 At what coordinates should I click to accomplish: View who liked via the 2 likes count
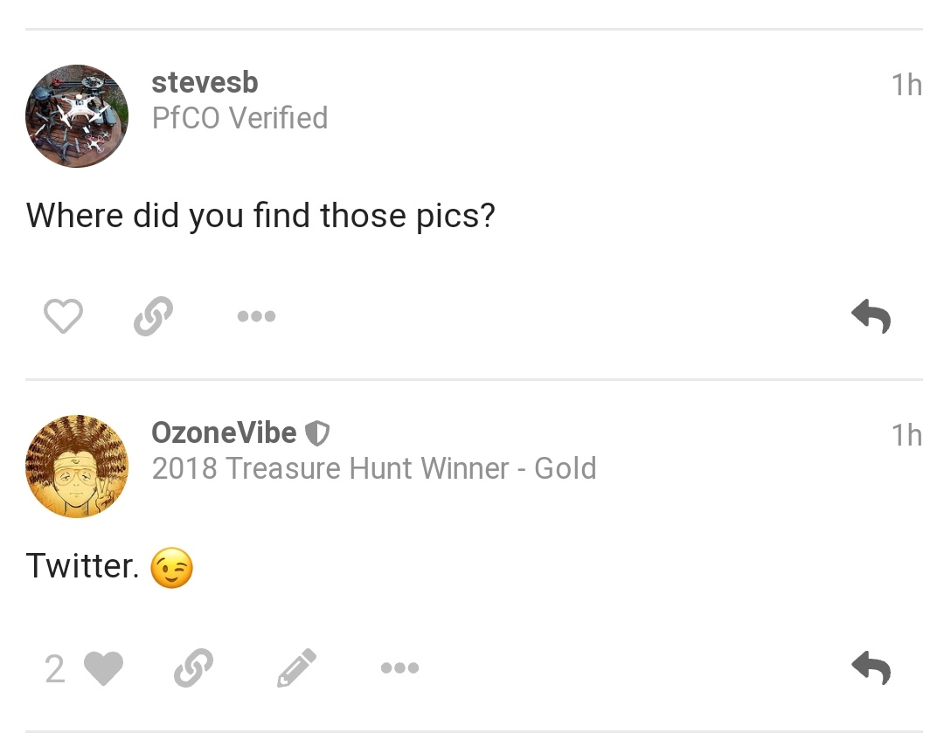pyautogui.click(x=55, y=669)
